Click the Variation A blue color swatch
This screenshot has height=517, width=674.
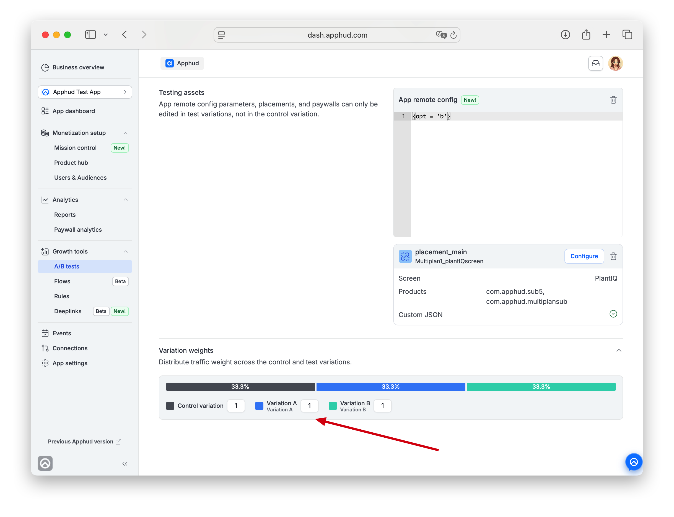tap(259, 406)
